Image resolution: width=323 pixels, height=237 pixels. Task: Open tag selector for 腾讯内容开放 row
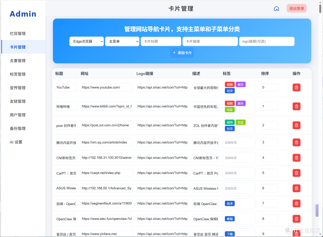239,142
